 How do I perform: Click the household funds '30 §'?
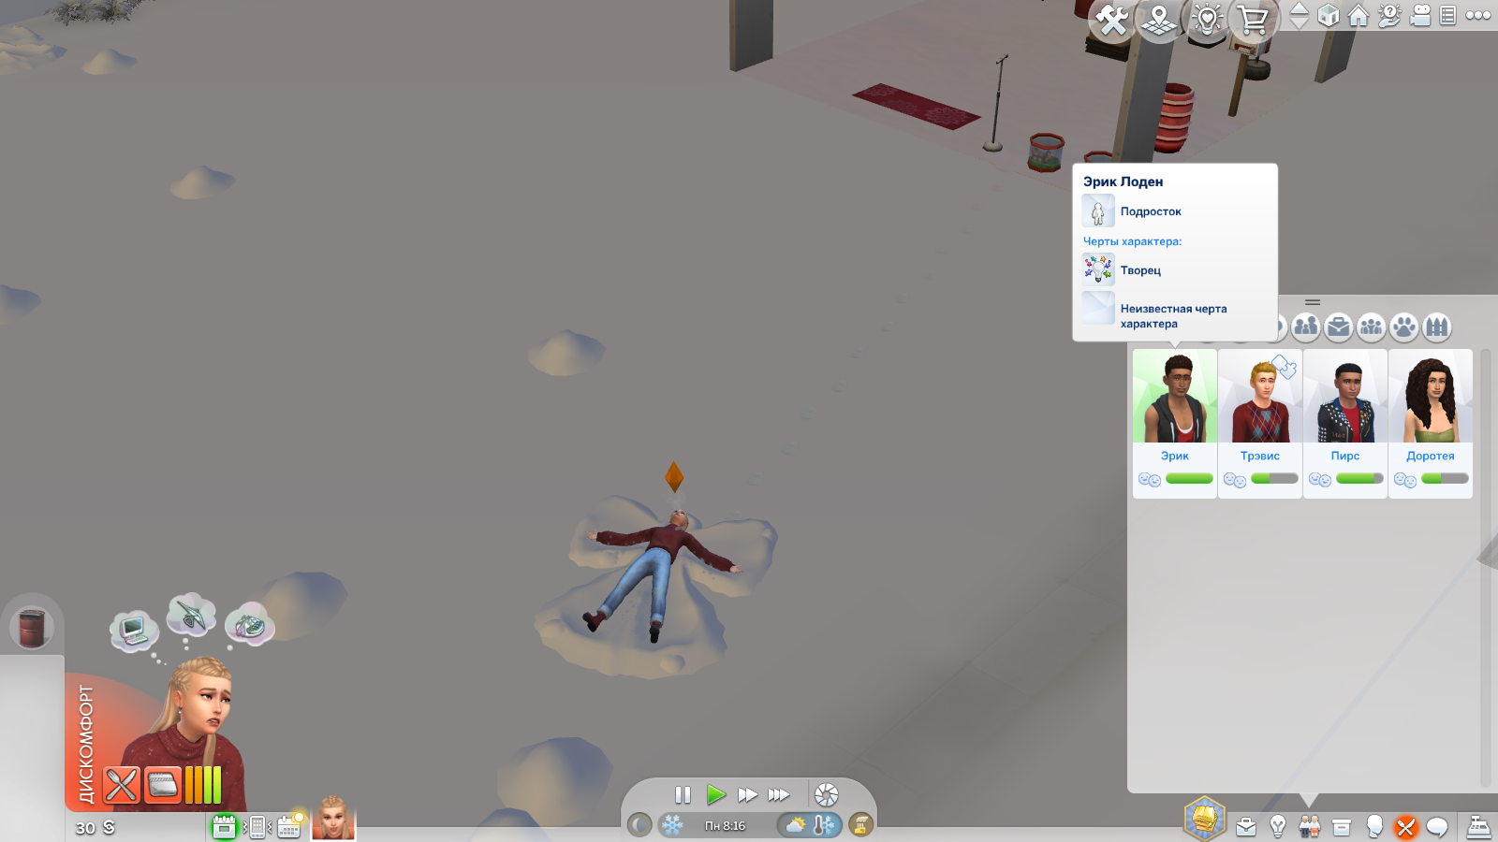pyautogui.click(x=95, y=828)
